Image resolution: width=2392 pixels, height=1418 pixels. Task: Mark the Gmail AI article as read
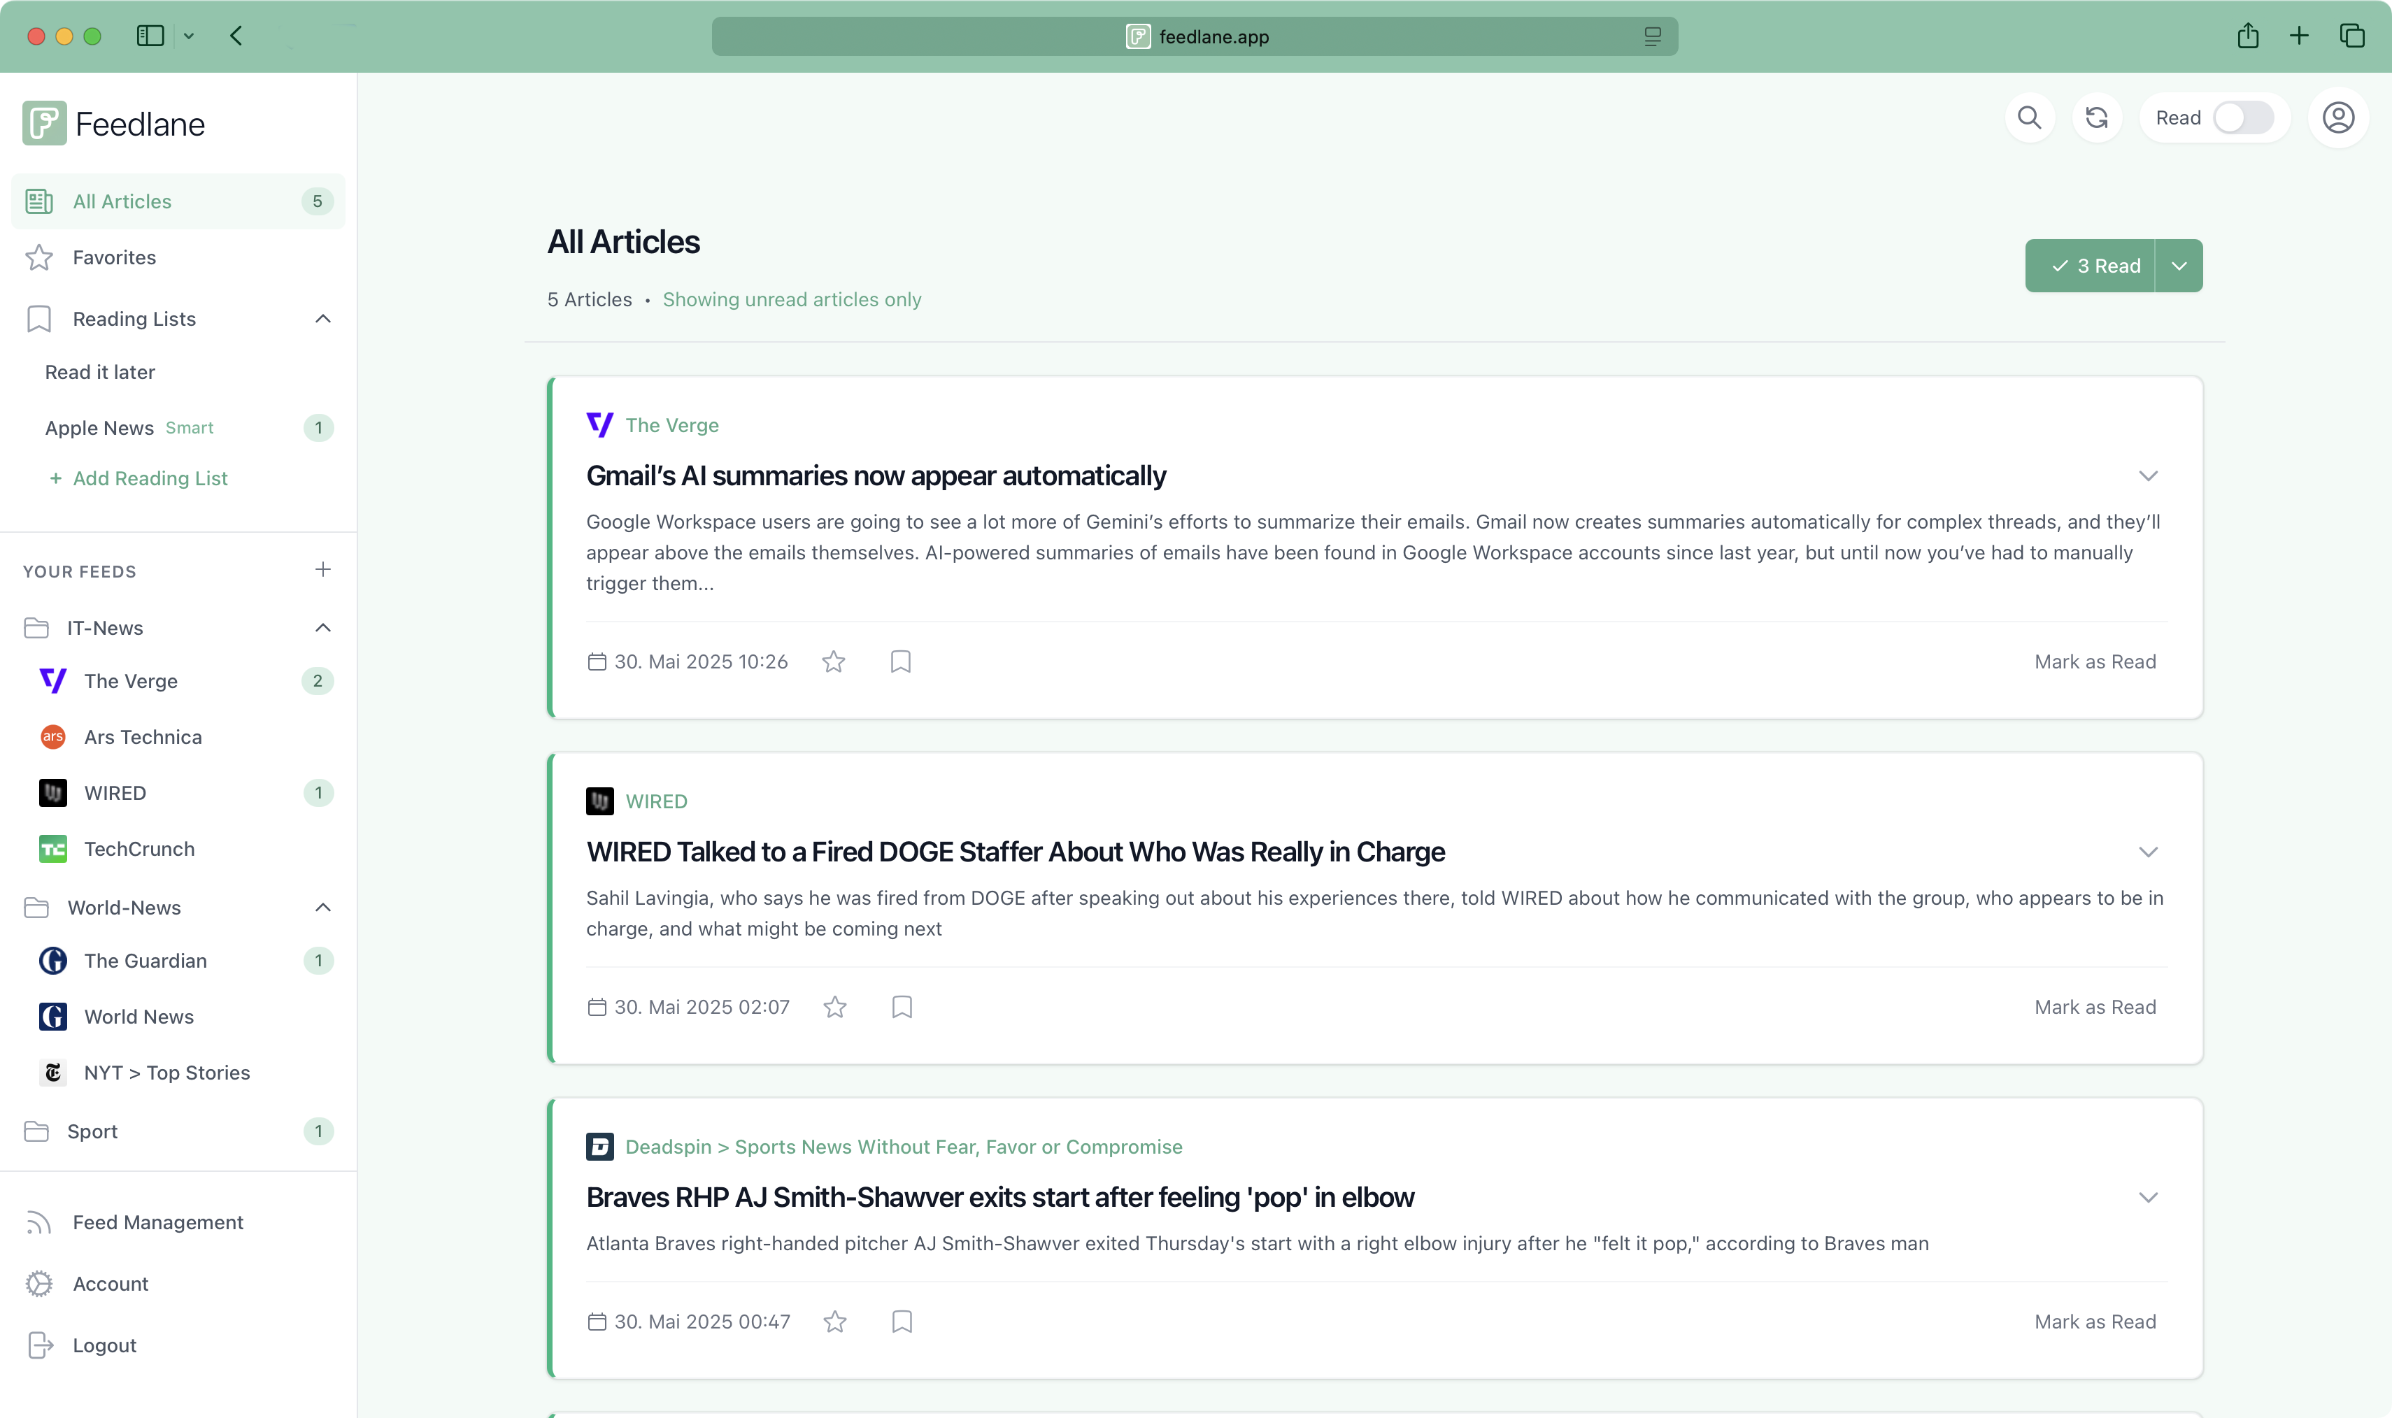coord(2095,661)
